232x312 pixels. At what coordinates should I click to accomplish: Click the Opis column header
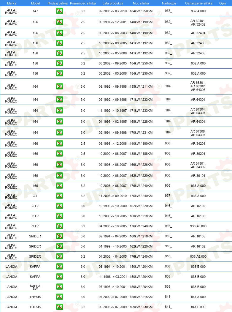tap(223, 3)
